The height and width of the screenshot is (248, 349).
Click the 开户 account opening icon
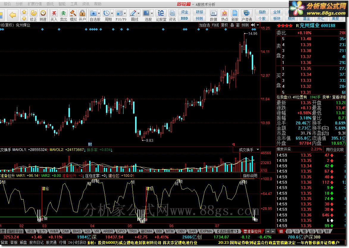click(82, 15)
